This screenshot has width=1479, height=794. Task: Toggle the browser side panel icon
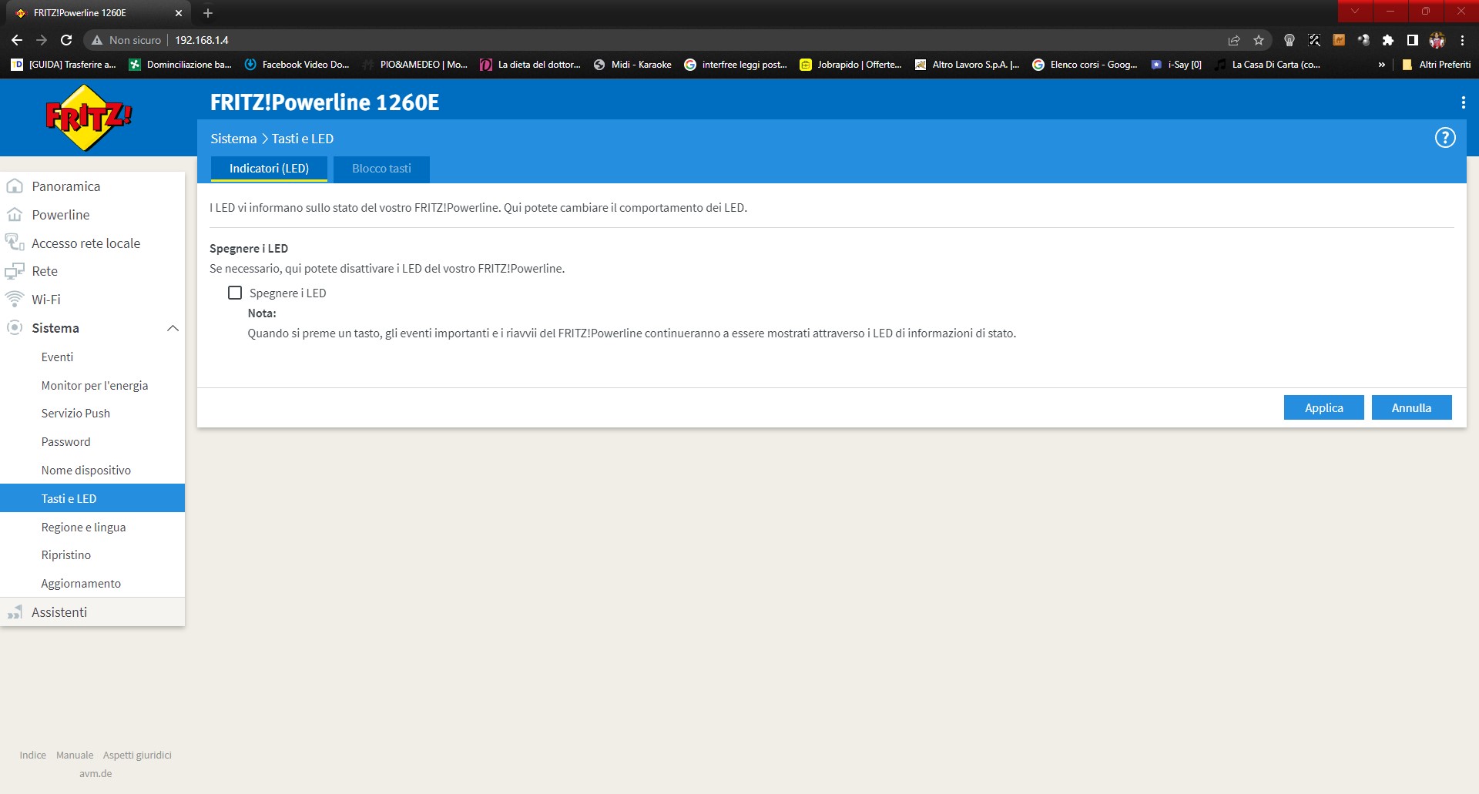(x=1413, y=40)
